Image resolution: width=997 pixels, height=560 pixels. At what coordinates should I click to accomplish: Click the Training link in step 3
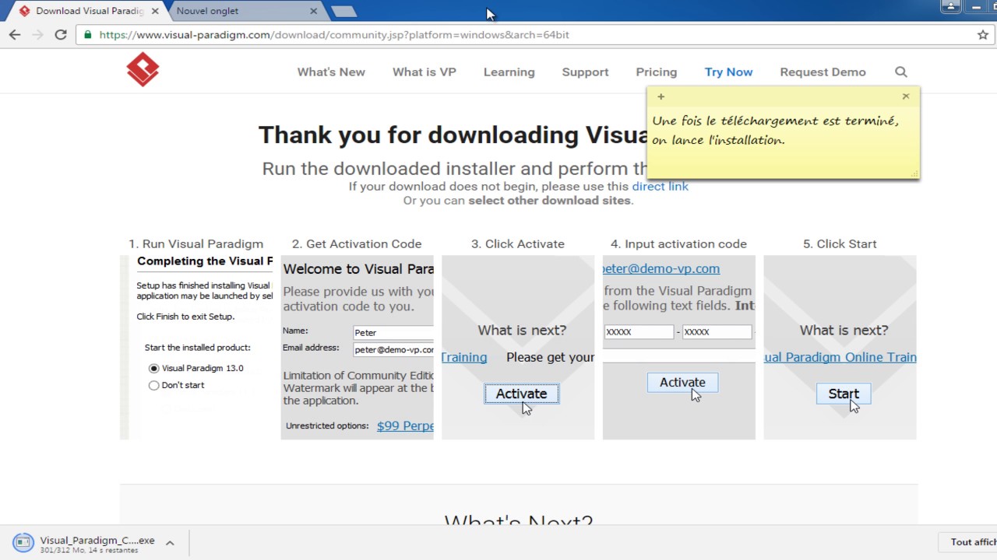point(464,357)
